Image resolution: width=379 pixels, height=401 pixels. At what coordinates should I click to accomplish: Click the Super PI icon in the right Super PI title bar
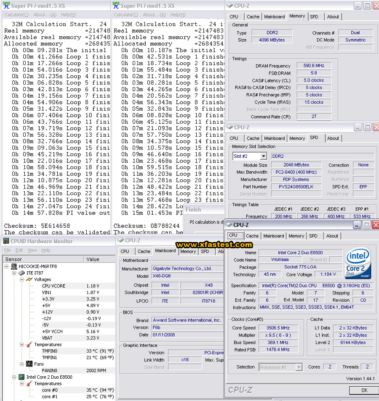[x=116, y=5]
